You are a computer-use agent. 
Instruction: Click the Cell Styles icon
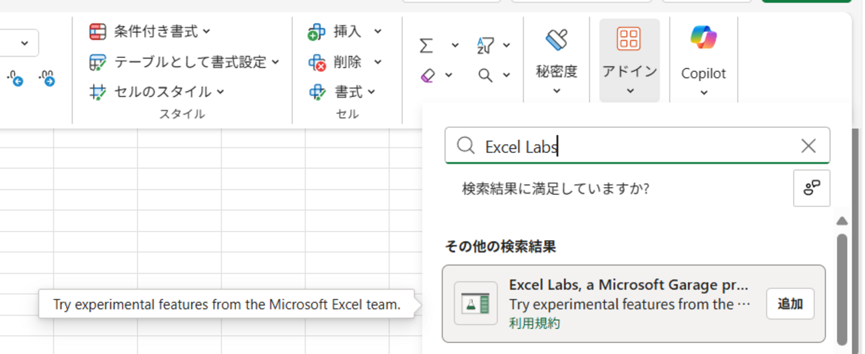(x=98, y=92)
